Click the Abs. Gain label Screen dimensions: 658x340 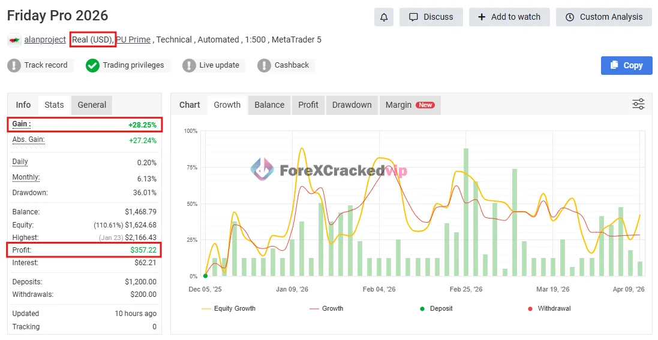(29, 140)
